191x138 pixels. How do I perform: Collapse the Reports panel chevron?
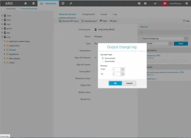point(188,27)
